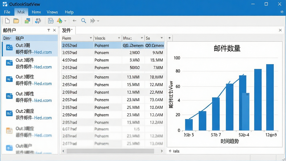Open the Vrews menu
Image resolution: width=286 pixels, height=161 pixels.
[x=52, y=12]
